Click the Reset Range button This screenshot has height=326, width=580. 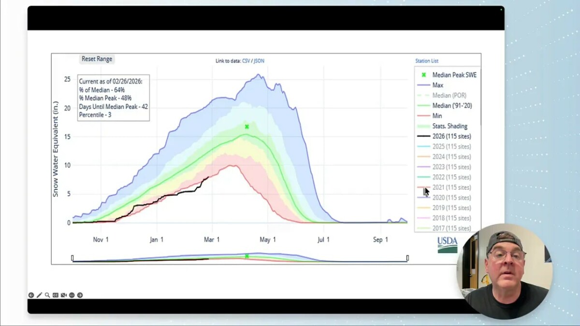coord(96,58)
